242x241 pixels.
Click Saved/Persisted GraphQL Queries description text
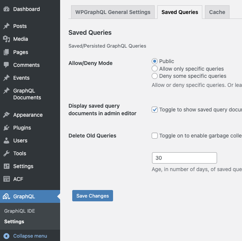pos(107,46)
